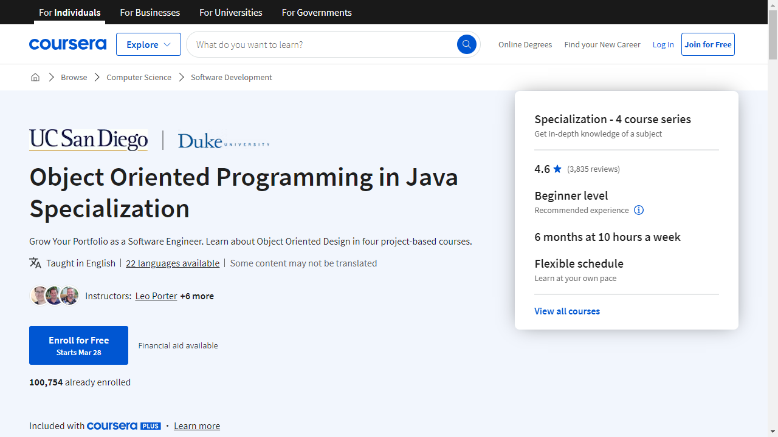
Task: Click the translate language icon
Action: (x=35, y=263)
